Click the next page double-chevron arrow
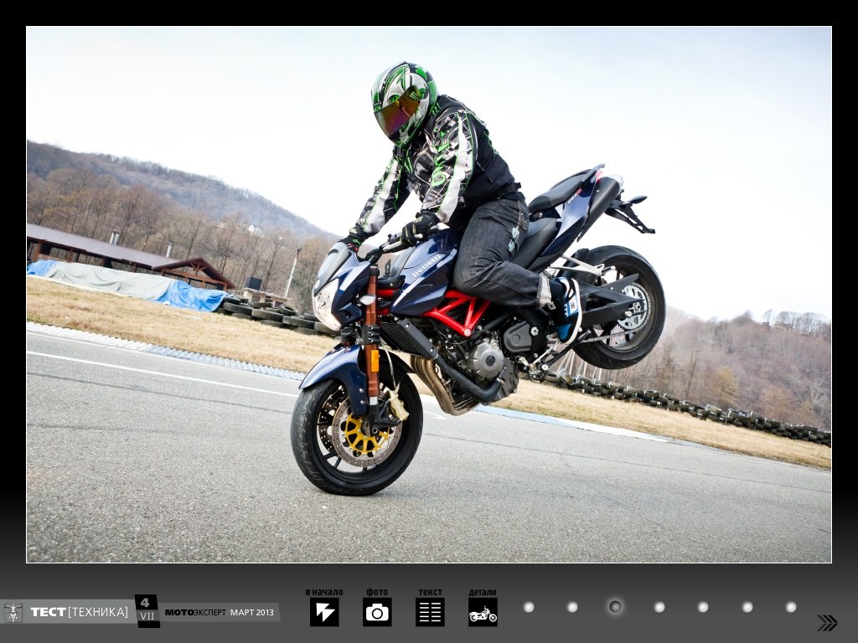The width and height of the screenshot is (858, 643). pos(827,622)
